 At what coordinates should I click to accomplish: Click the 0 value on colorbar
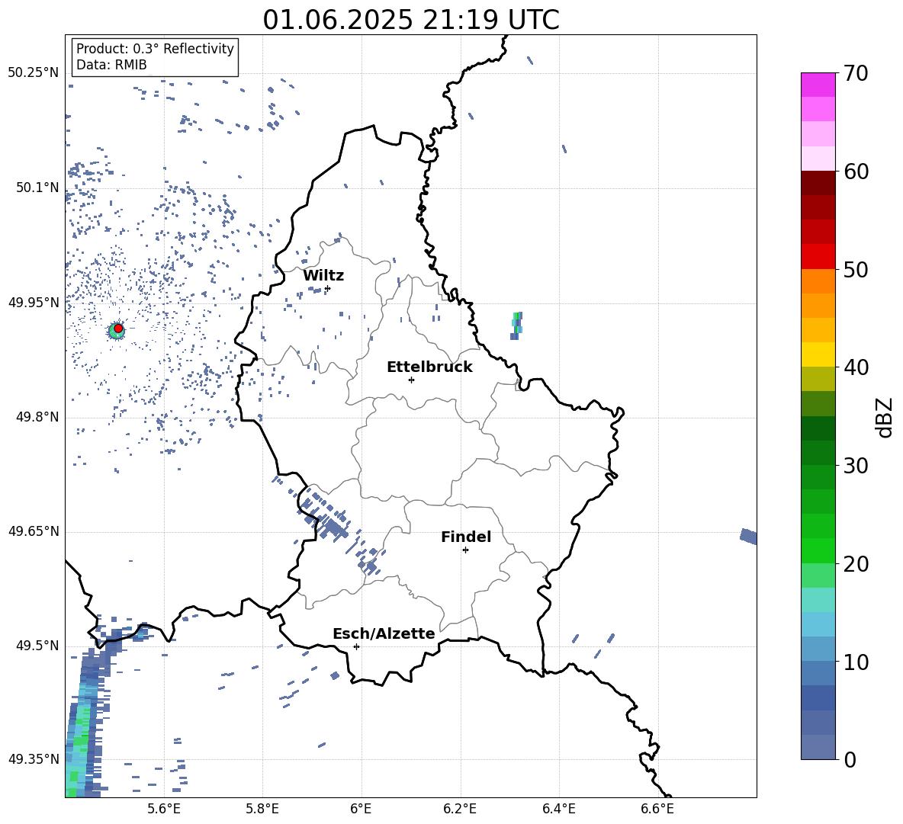tap(849, 760)
